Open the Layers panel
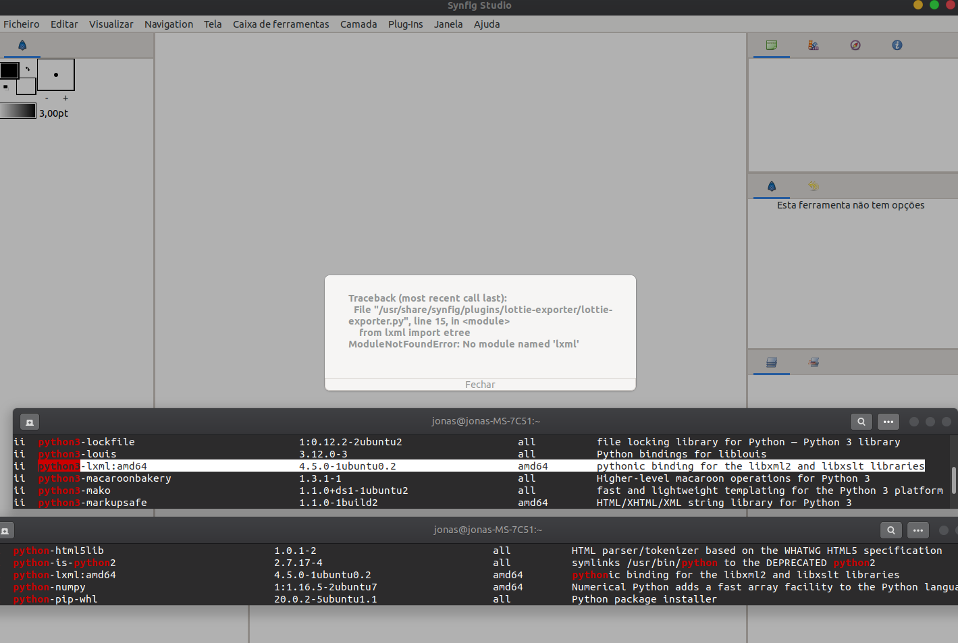This screenshot has height=643, width=958. 771,362
